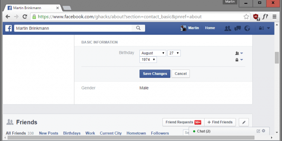Screen dimensions: 282x141
Task: Compose new chat message icon
Action: click(x=258, y=131)
